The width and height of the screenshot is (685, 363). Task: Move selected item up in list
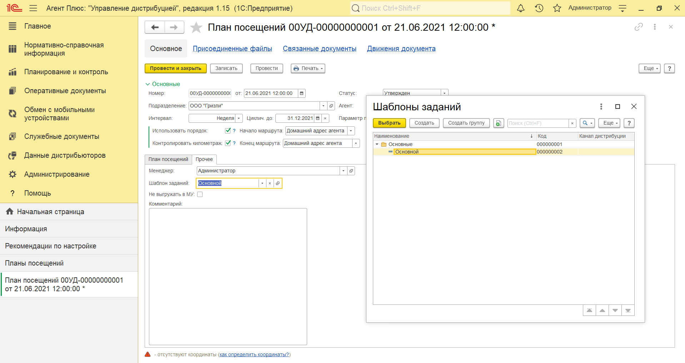coord(602,310)
